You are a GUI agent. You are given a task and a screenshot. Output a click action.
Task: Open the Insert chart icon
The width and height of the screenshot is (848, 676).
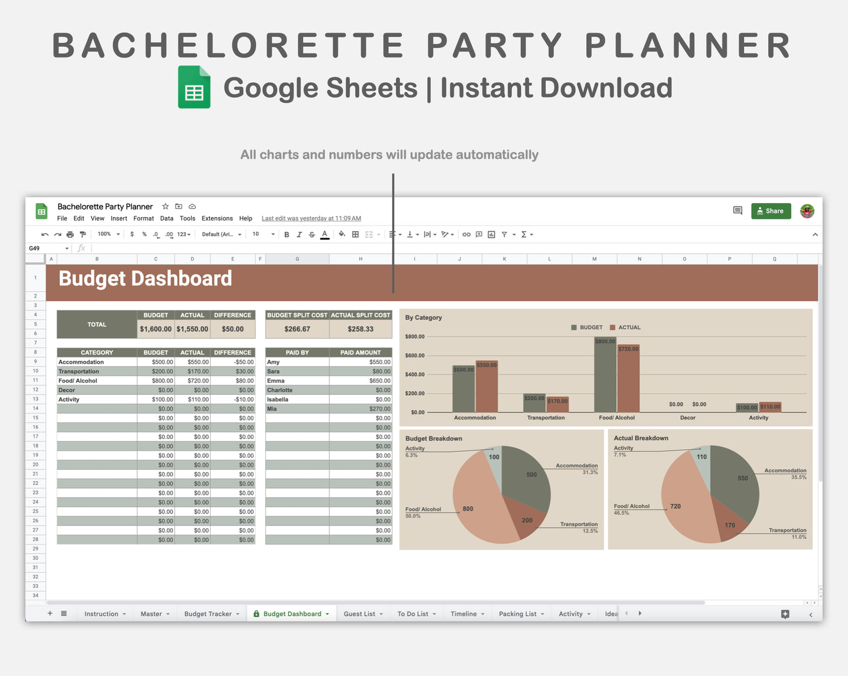(492, 234)
